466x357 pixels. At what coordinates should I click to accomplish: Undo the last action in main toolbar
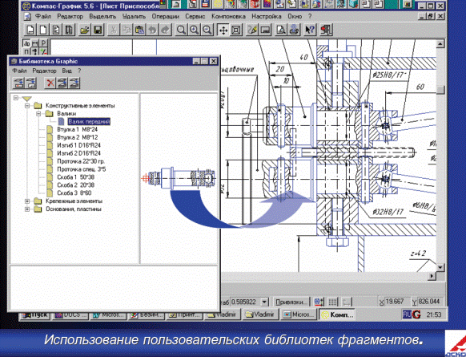pyautogui.click(x=152, y=30)
